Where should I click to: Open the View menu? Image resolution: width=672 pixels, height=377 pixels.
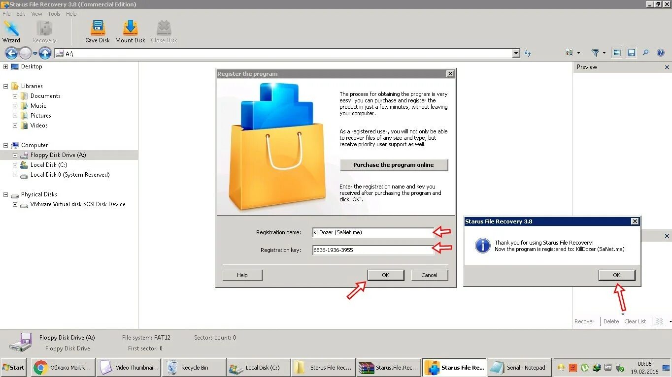tap(37, 14)
